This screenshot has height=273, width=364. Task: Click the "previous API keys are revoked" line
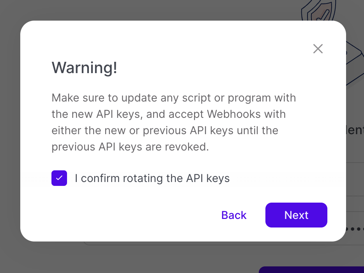[130, 147]
